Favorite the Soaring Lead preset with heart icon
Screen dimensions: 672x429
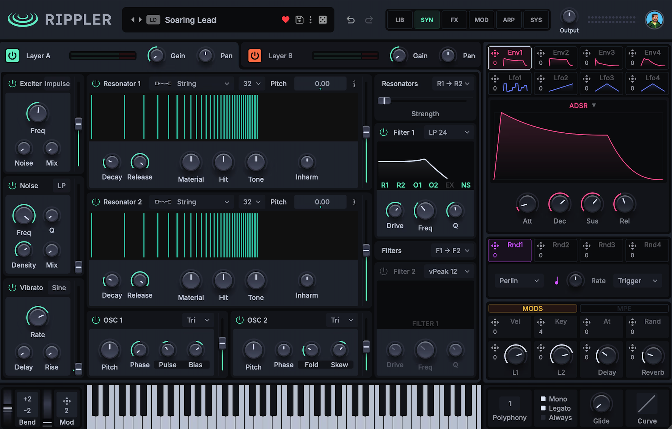coord(286,20)
